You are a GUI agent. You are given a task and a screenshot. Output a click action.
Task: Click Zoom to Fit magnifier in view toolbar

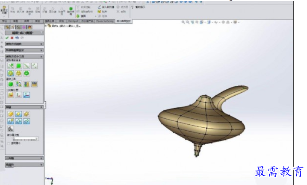pos(183,22)
